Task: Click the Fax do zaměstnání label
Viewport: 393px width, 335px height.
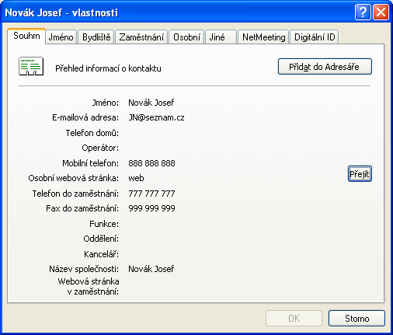Action: click(82, 208)
